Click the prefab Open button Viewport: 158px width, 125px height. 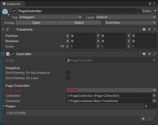point(36,23)
